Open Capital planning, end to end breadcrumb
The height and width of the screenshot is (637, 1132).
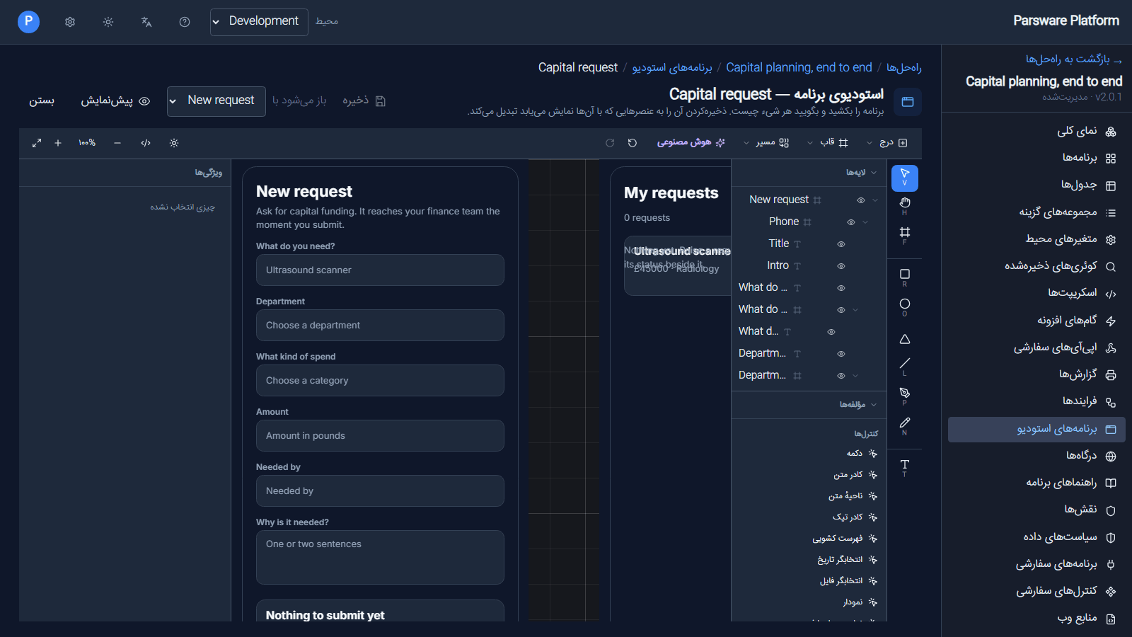pyautogui.click(x=799, y=68)
